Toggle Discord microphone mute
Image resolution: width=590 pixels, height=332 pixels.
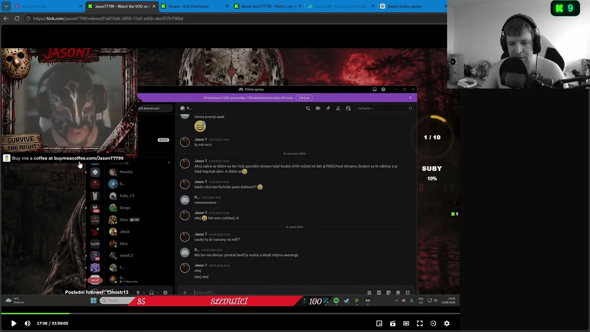click(x=138, y=292)
